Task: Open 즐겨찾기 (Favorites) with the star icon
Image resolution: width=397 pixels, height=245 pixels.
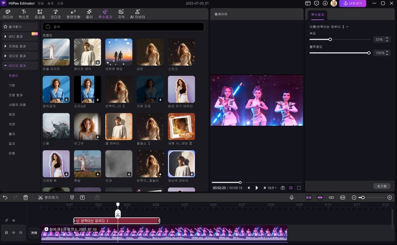Action: tap(20, 27)
